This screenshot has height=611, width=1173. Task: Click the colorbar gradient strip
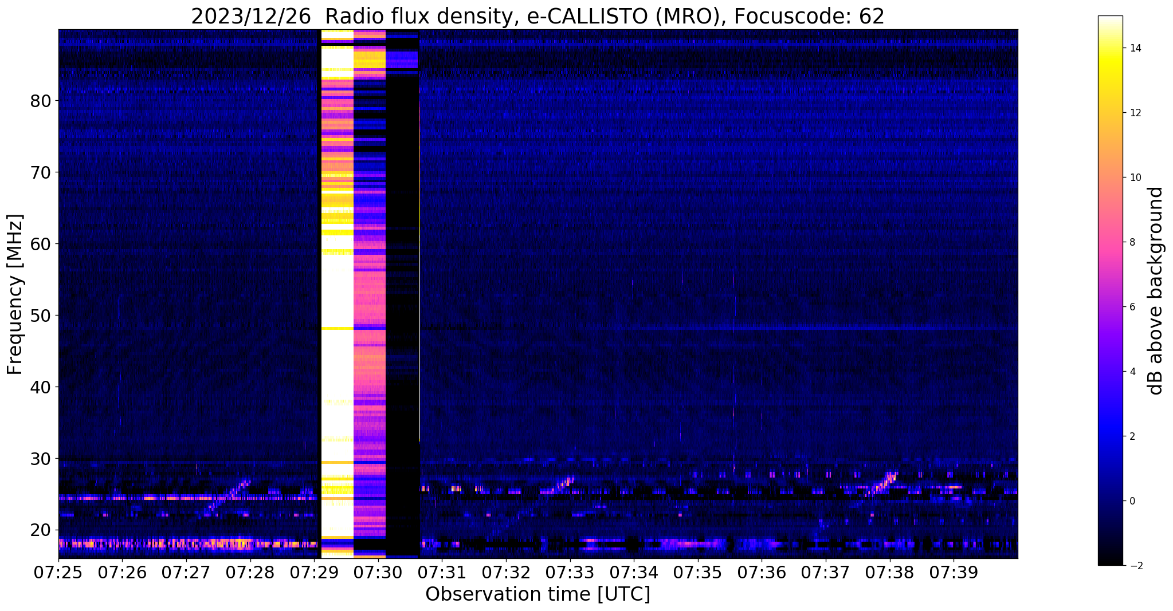1110,290
